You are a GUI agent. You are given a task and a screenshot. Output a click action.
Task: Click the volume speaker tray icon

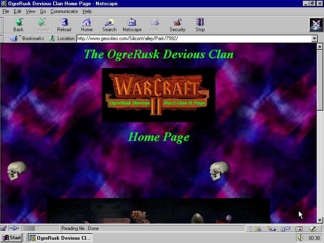click(x=301, y=238)
